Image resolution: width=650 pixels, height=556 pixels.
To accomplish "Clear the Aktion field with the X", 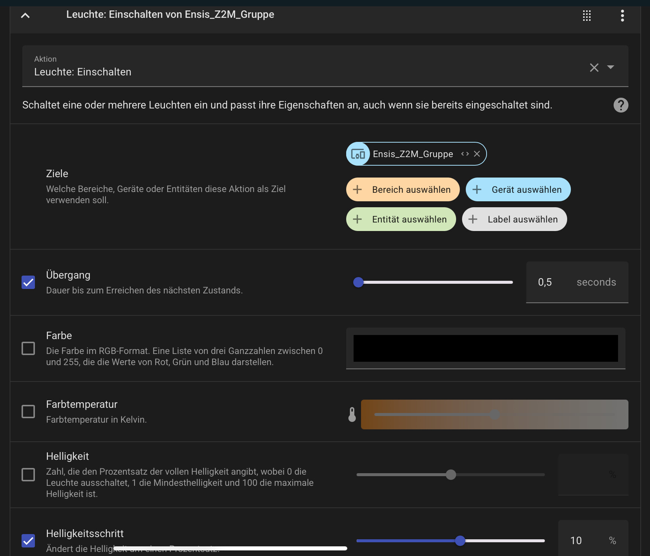I will pyautogui.click(x=594, y=68).
